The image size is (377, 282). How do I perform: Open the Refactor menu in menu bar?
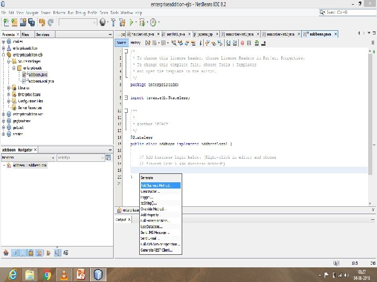[59, 13]
